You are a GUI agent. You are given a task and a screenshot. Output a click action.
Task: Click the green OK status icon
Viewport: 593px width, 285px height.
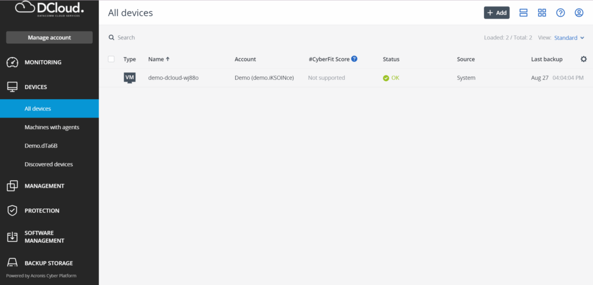pos(386,78)
